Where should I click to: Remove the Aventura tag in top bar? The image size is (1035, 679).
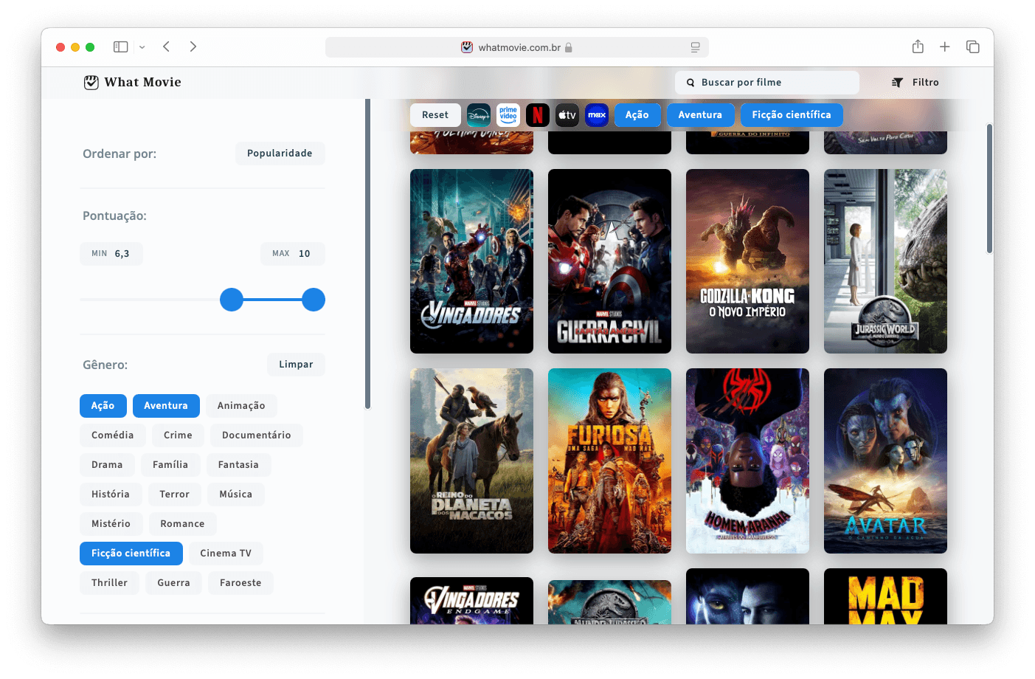[x=700, y=115]
